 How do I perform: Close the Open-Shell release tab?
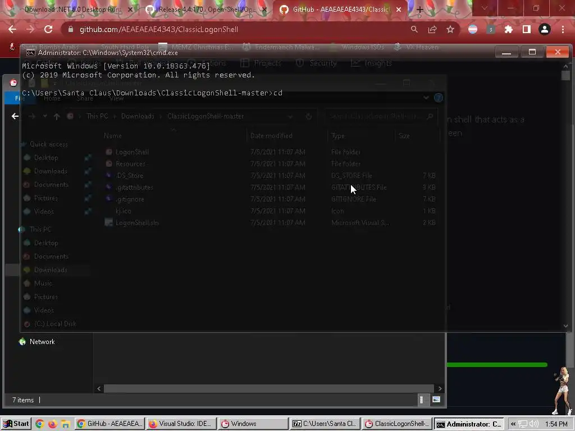click(x=264, y=10)
